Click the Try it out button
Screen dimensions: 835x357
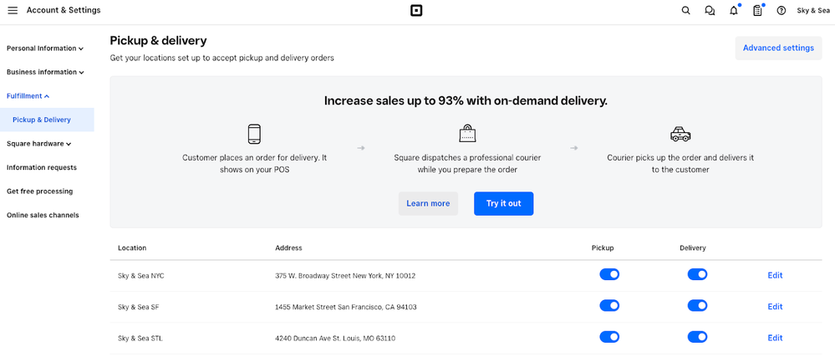pyautogui.click(x=503, y=203)
